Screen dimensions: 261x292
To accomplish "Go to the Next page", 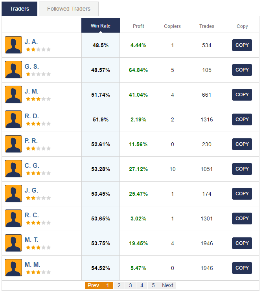I will click(167, 285).
